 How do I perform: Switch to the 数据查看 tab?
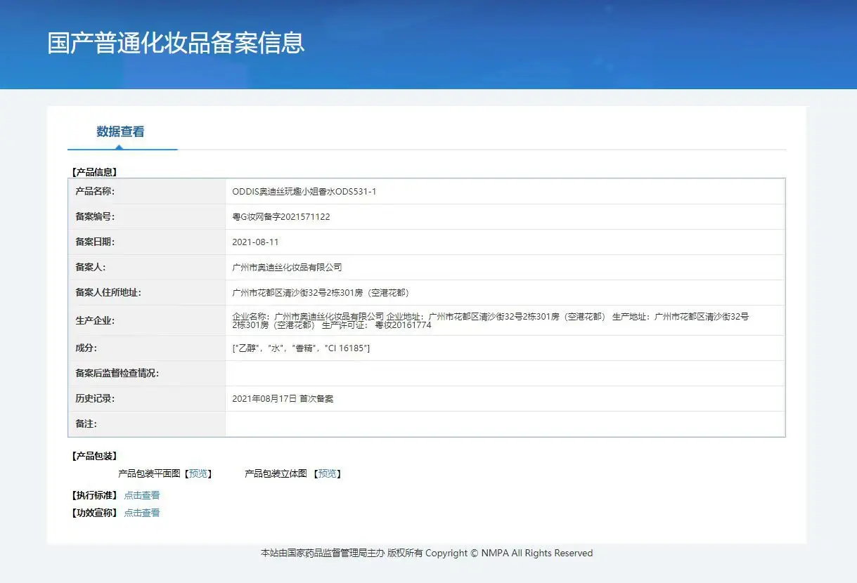tap(120, 131)
